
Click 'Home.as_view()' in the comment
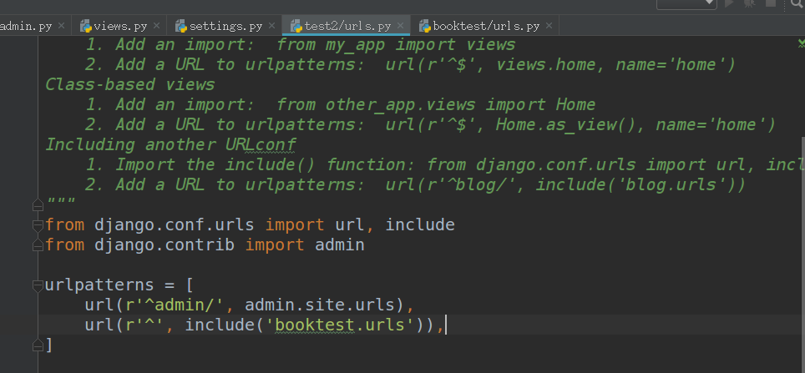(x=566, y=124)
